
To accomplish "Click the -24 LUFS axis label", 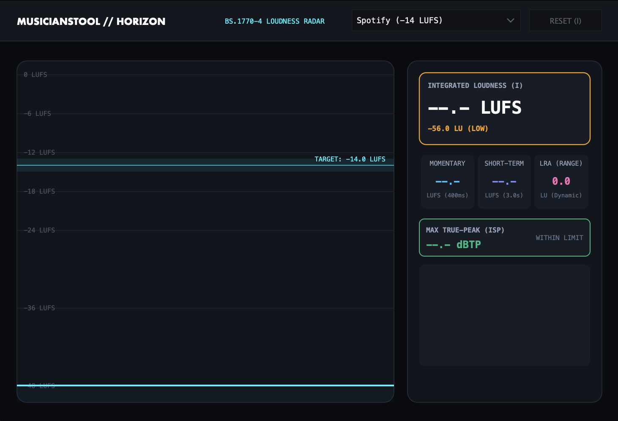I will click(x=39, y=230).
